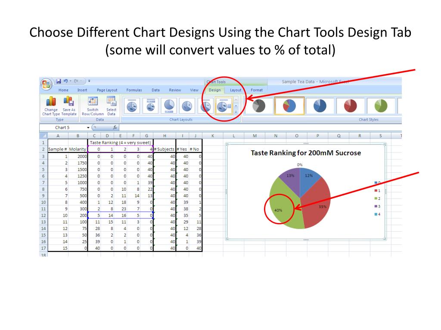Viewport: 441px width, 330px height.
Task: Click into the formula bar
Action: point(260,128)
